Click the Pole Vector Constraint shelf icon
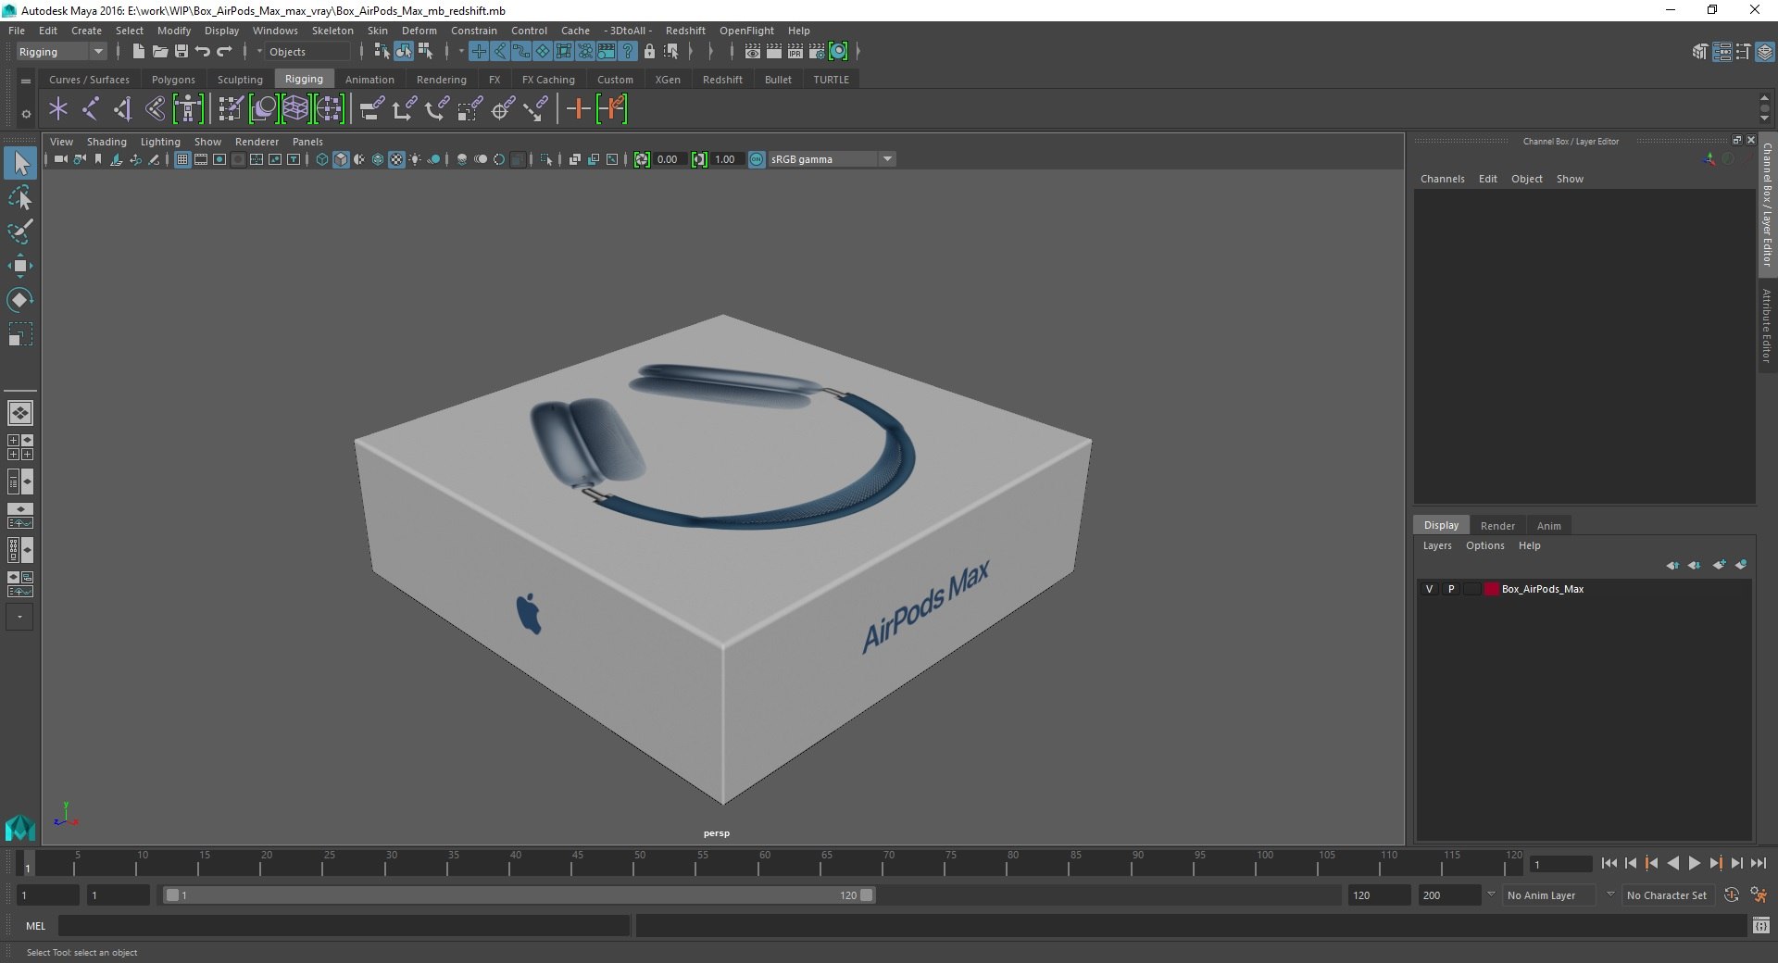This screenshot has width=1778, height=963. [x=535, y=109]
